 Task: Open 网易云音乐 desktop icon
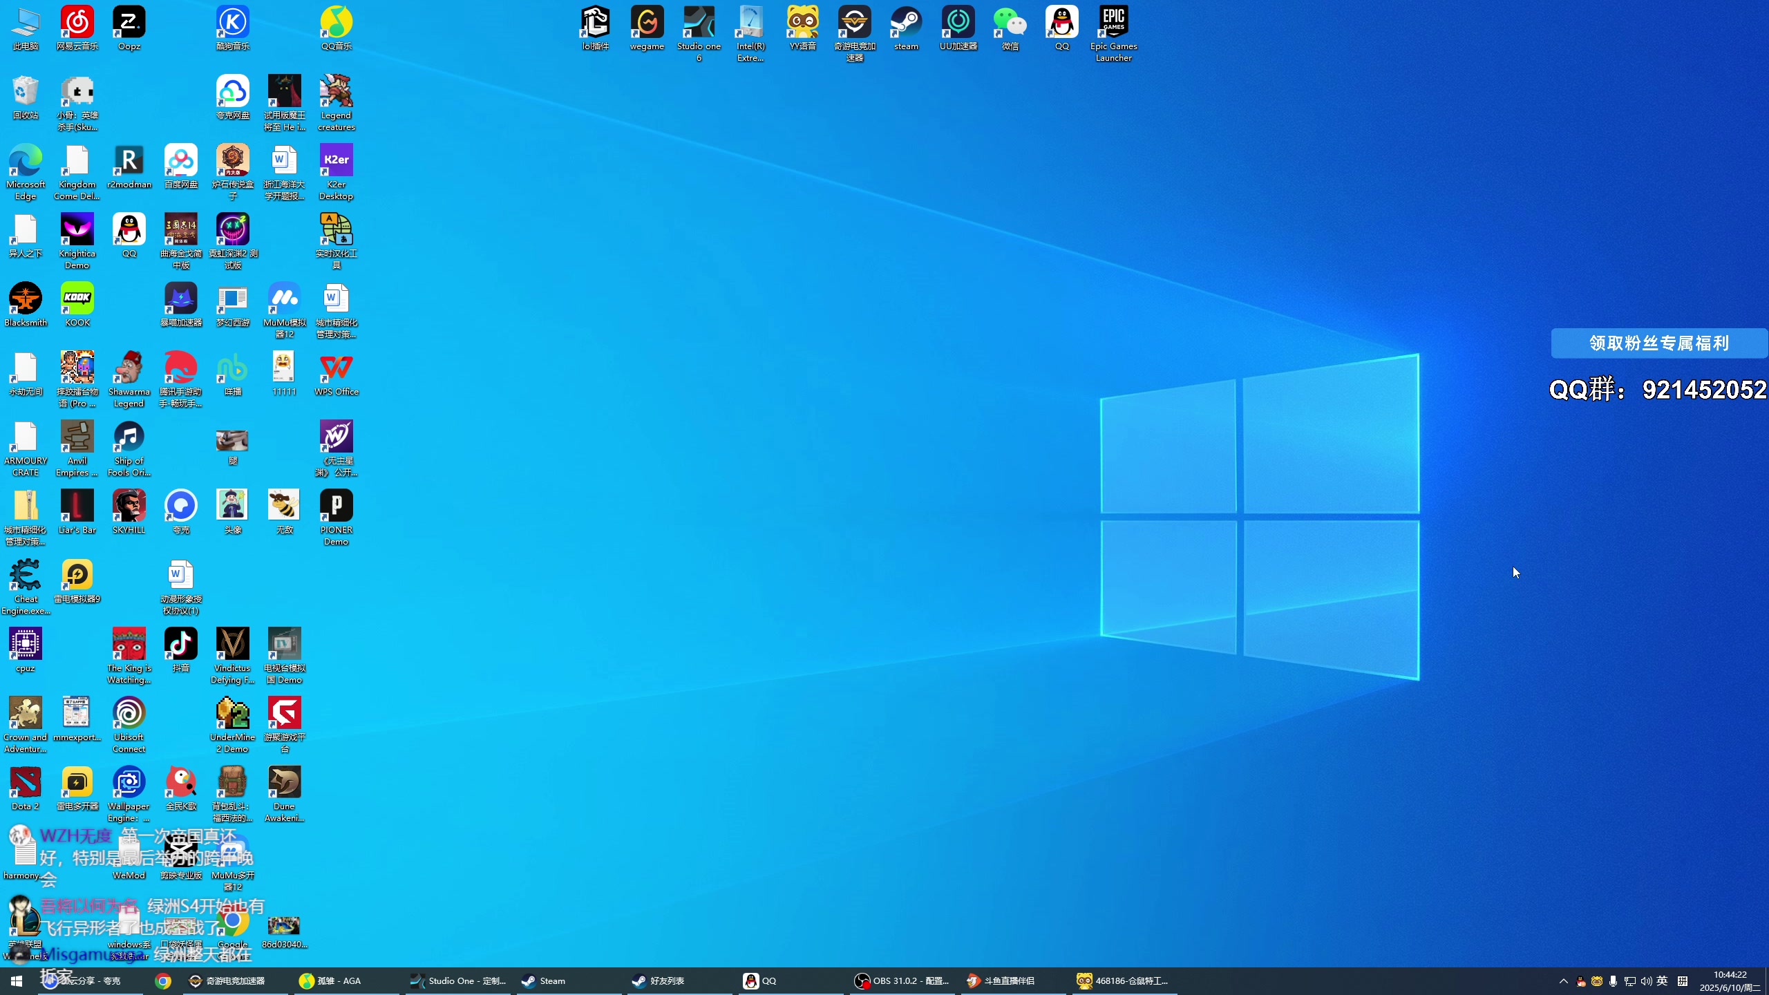pyautogui.click(x=77, y=29)
